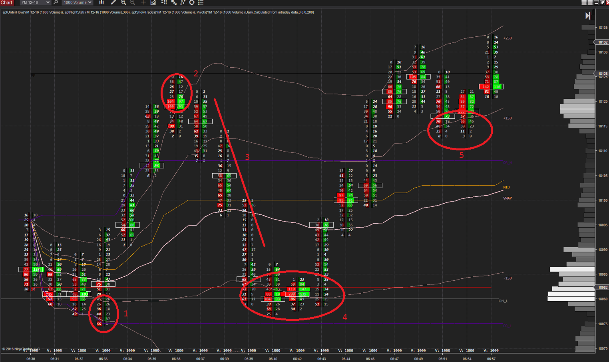Select the crosshair cursor tool

(x=143, y=2)
